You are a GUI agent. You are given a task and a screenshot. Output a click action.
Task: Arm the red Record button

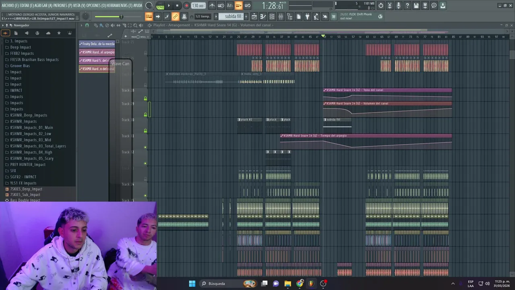(186, 6)
